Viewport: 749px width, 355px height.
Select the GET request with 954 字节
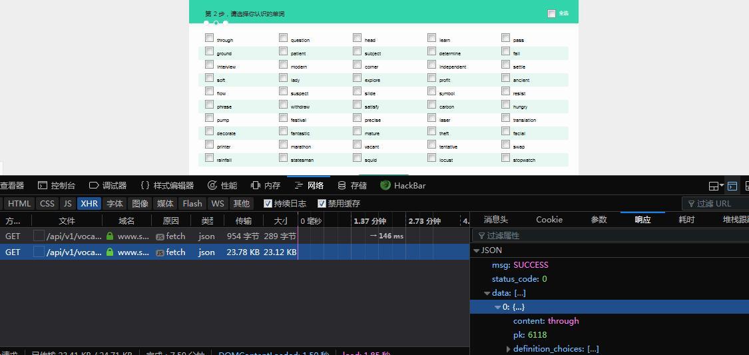(x=234, y=236)
